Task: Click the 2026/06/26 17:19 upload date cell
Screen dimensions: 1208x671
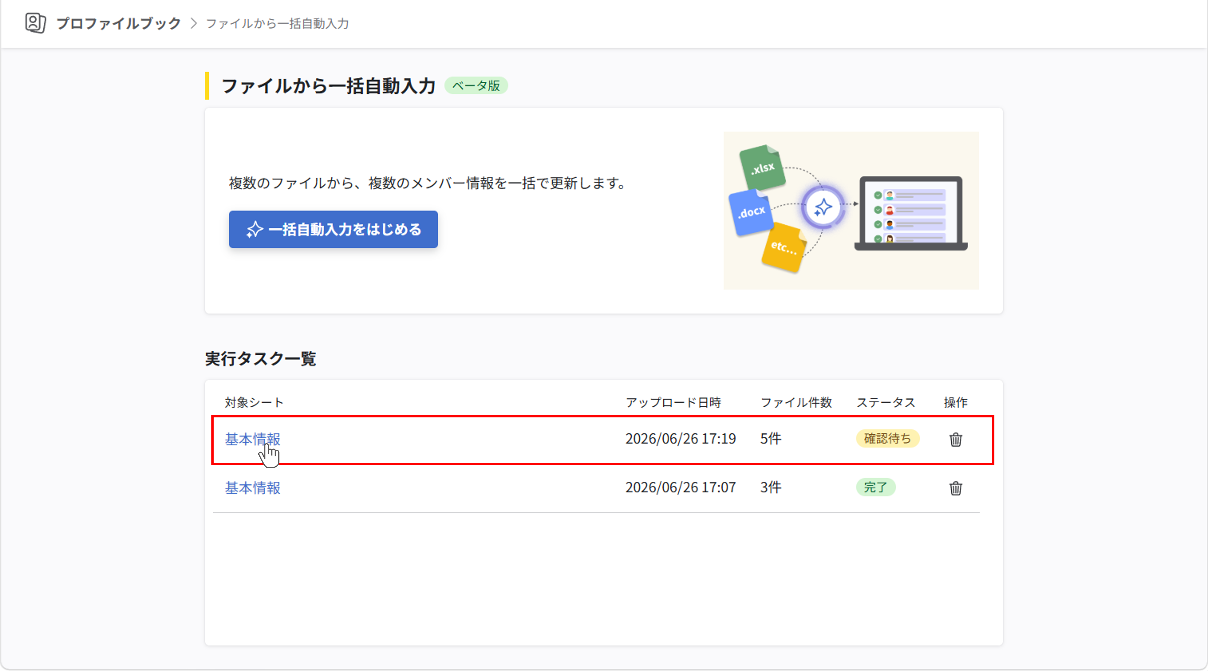Action: tap(680, 439)
